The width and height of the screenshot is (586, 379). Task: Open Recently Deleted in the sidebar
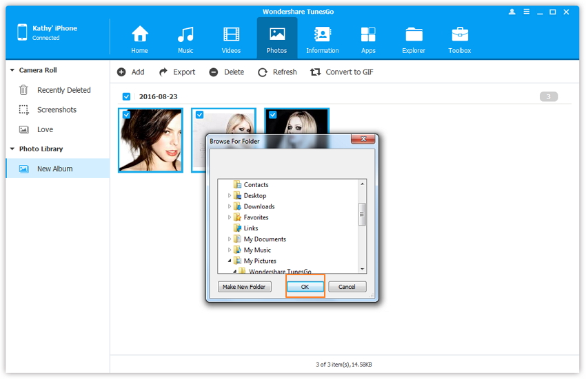[x=63, y=90]
